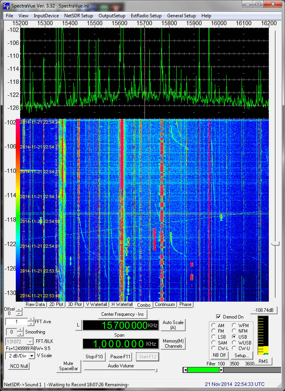Click the L lock button beside frequency
Viewport: 285px width, 391px height.
[78, 325]
